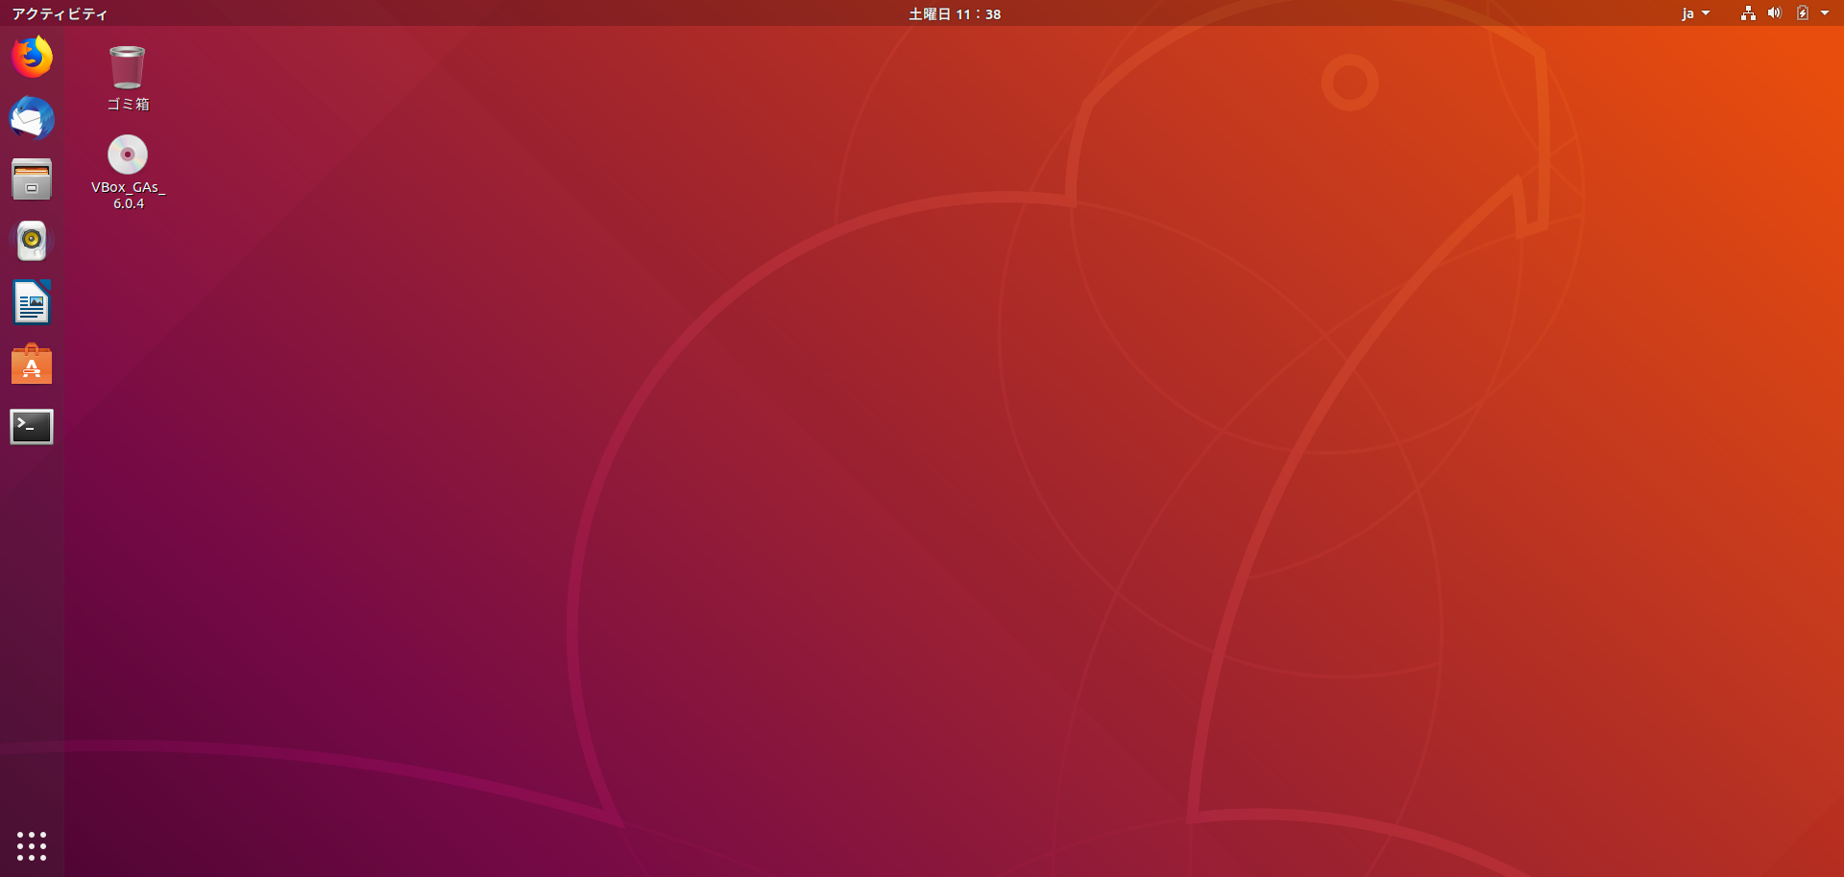Start the Rhythmbox music player
1844x877 pixels.
click(x=32, y=241)
